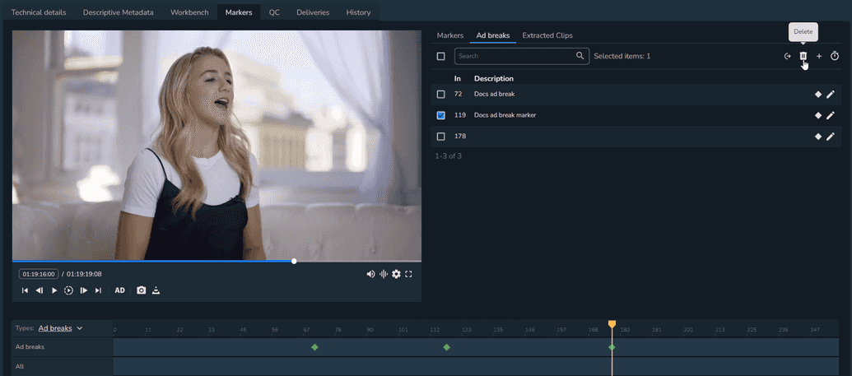Click diamond icon on Docs ad break marker row
Viewport: 852px width, 376px height.
[x=817, y=115]
